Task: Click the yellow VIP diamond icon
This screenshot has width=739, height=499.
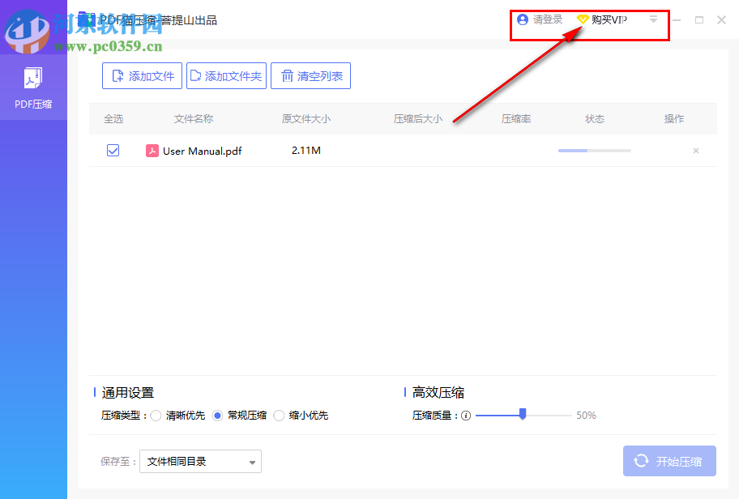Action: click(x=583, y=19)
